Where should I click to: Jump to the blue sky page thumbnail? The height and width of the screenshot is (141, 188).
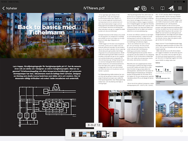(84, 134)
